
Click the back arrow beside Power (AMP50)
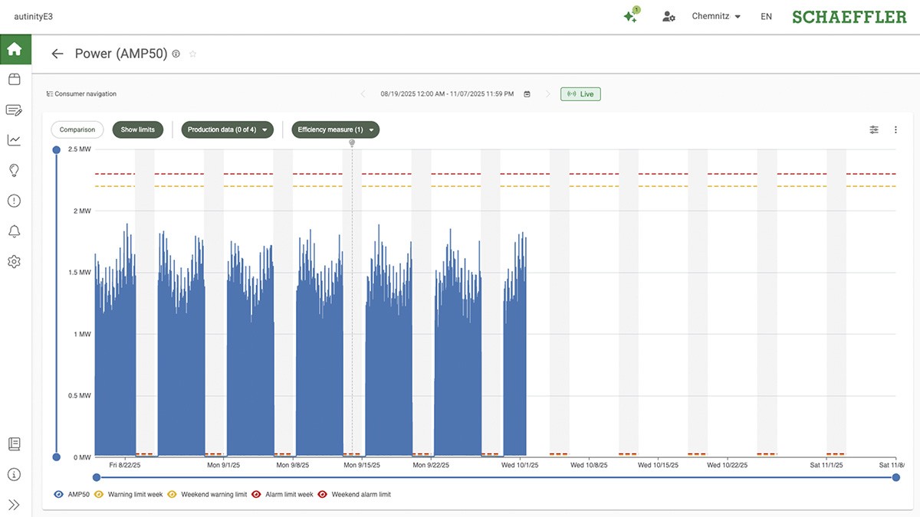57,54
